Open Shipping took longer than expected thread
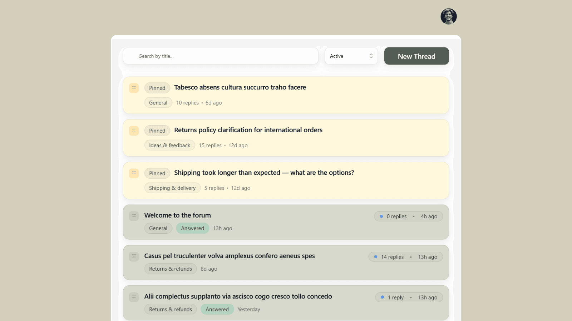The width and height of the screenshot is (572, 321). 264,173
